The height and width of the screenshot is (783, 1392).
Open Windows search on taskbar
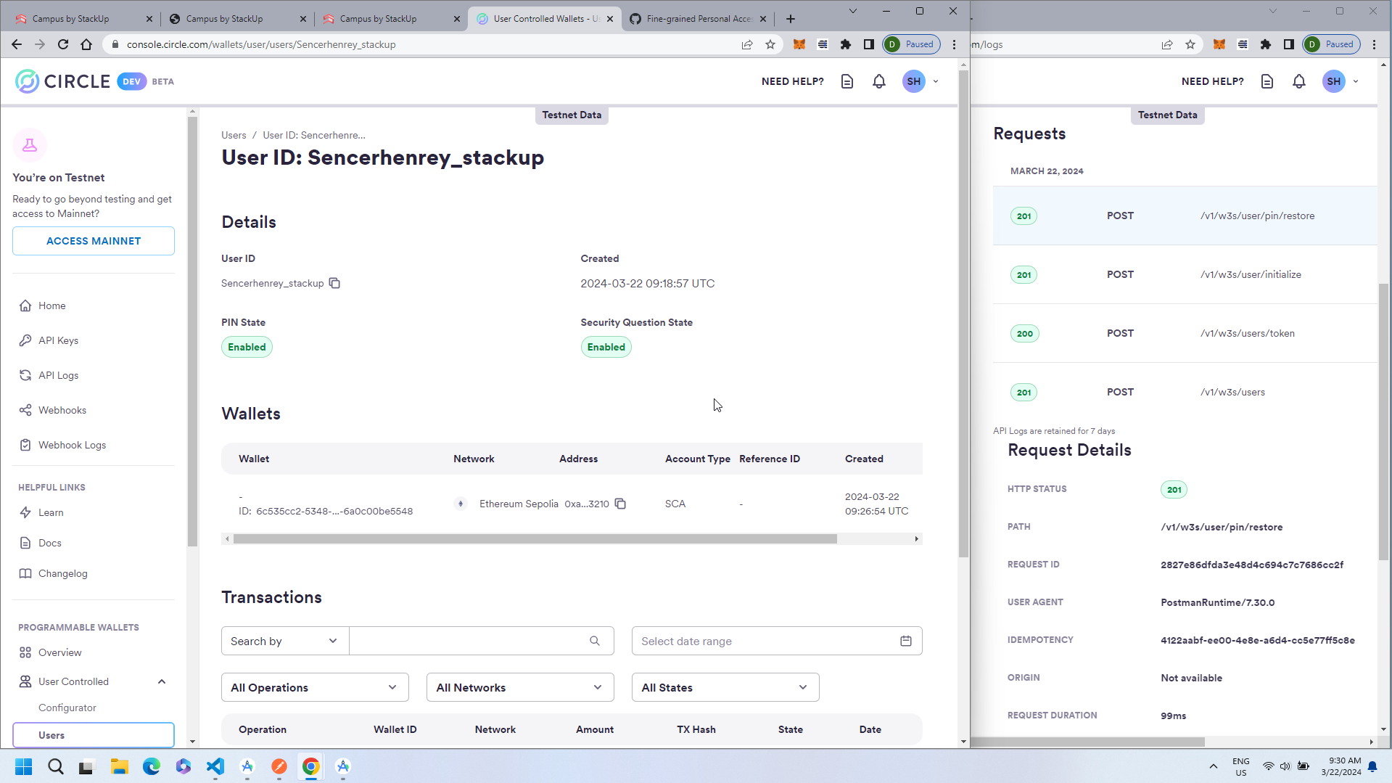[56, 766]
